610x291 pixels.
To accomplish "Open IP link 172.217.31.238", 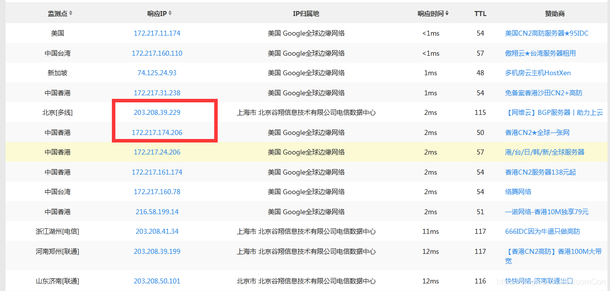I will tap(157, 93).
